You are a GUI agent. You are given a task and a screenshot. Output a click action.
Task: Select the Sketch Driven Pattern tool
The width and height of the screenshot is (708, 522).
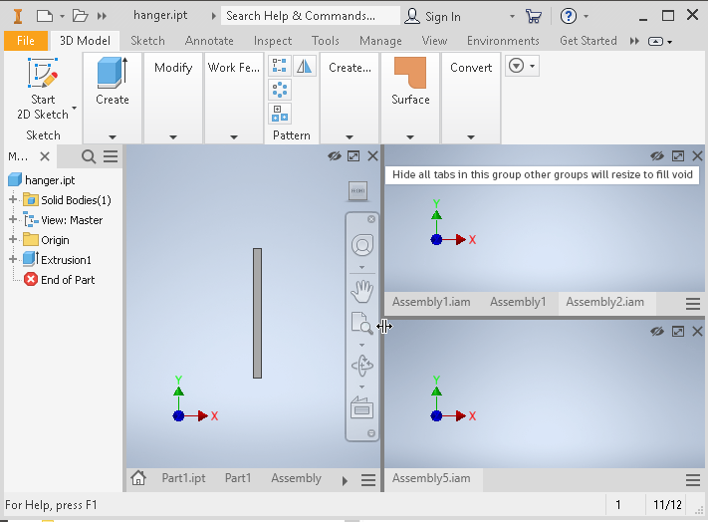pos(280,114)
